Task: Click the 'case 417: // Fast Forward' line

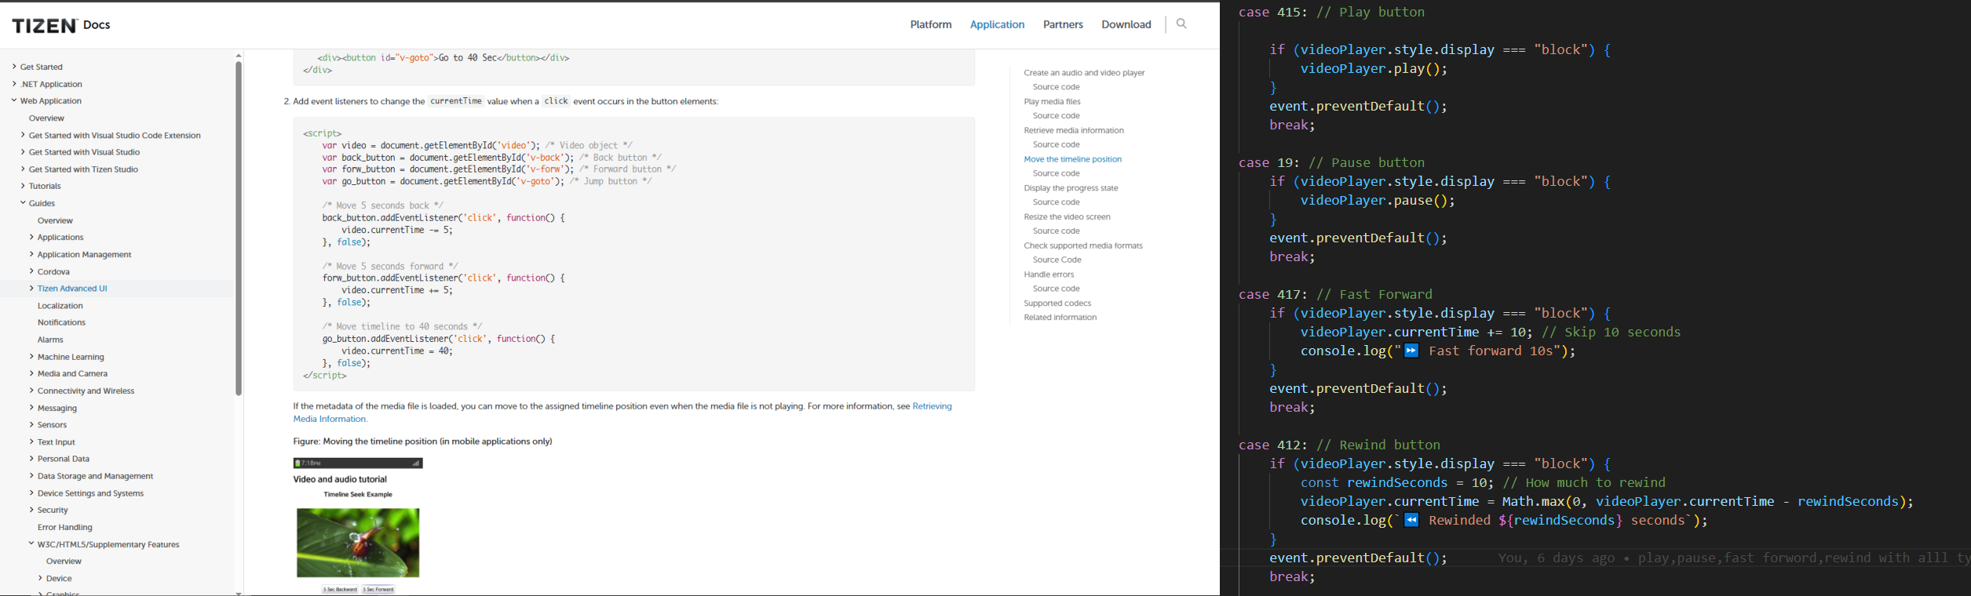Action: pos(1335,295)
